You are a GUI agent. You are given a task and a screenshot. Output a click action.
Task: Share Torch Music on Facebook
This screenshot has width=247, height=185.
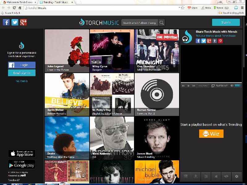click(x=198, y=41)
